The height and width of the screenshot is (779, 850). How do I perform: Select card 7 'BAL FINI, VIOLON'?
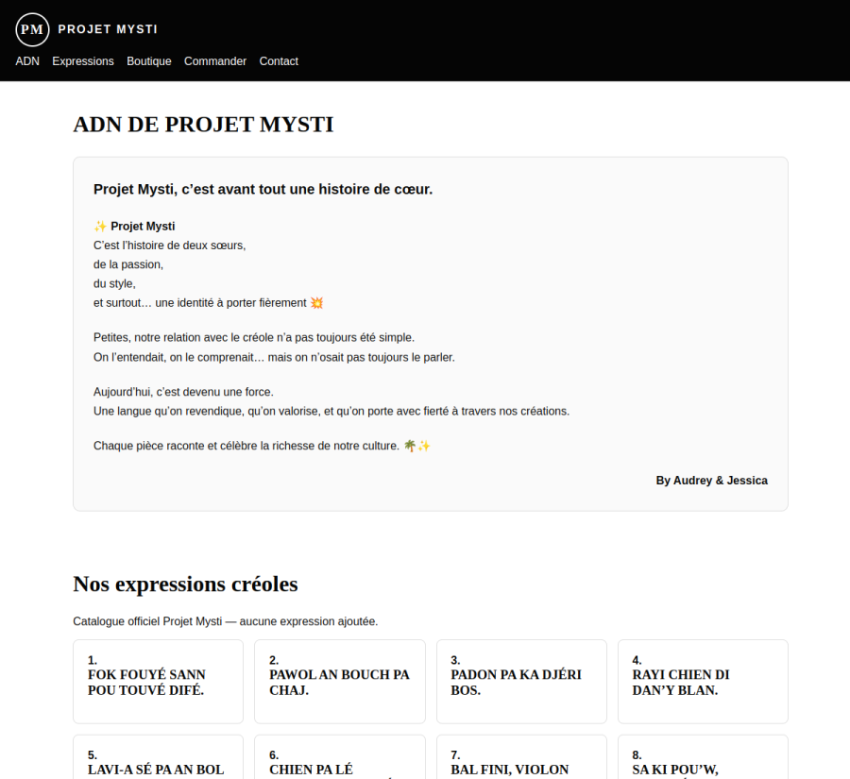521,757
